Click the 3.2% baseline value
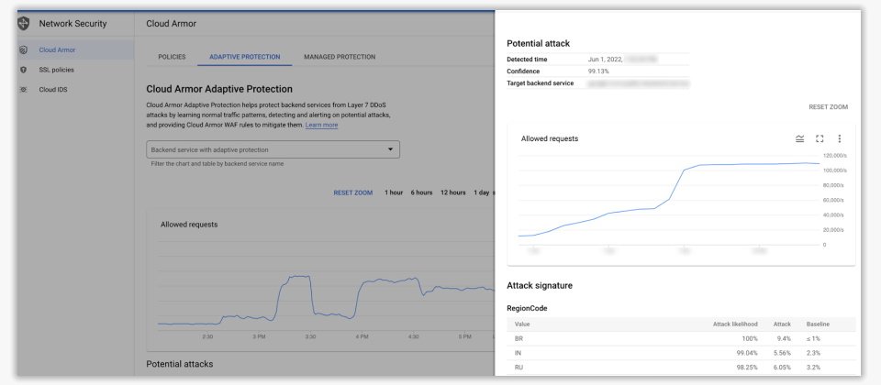Image resolution: width=881 pixels, height=385 pixels. click(813, 368)
